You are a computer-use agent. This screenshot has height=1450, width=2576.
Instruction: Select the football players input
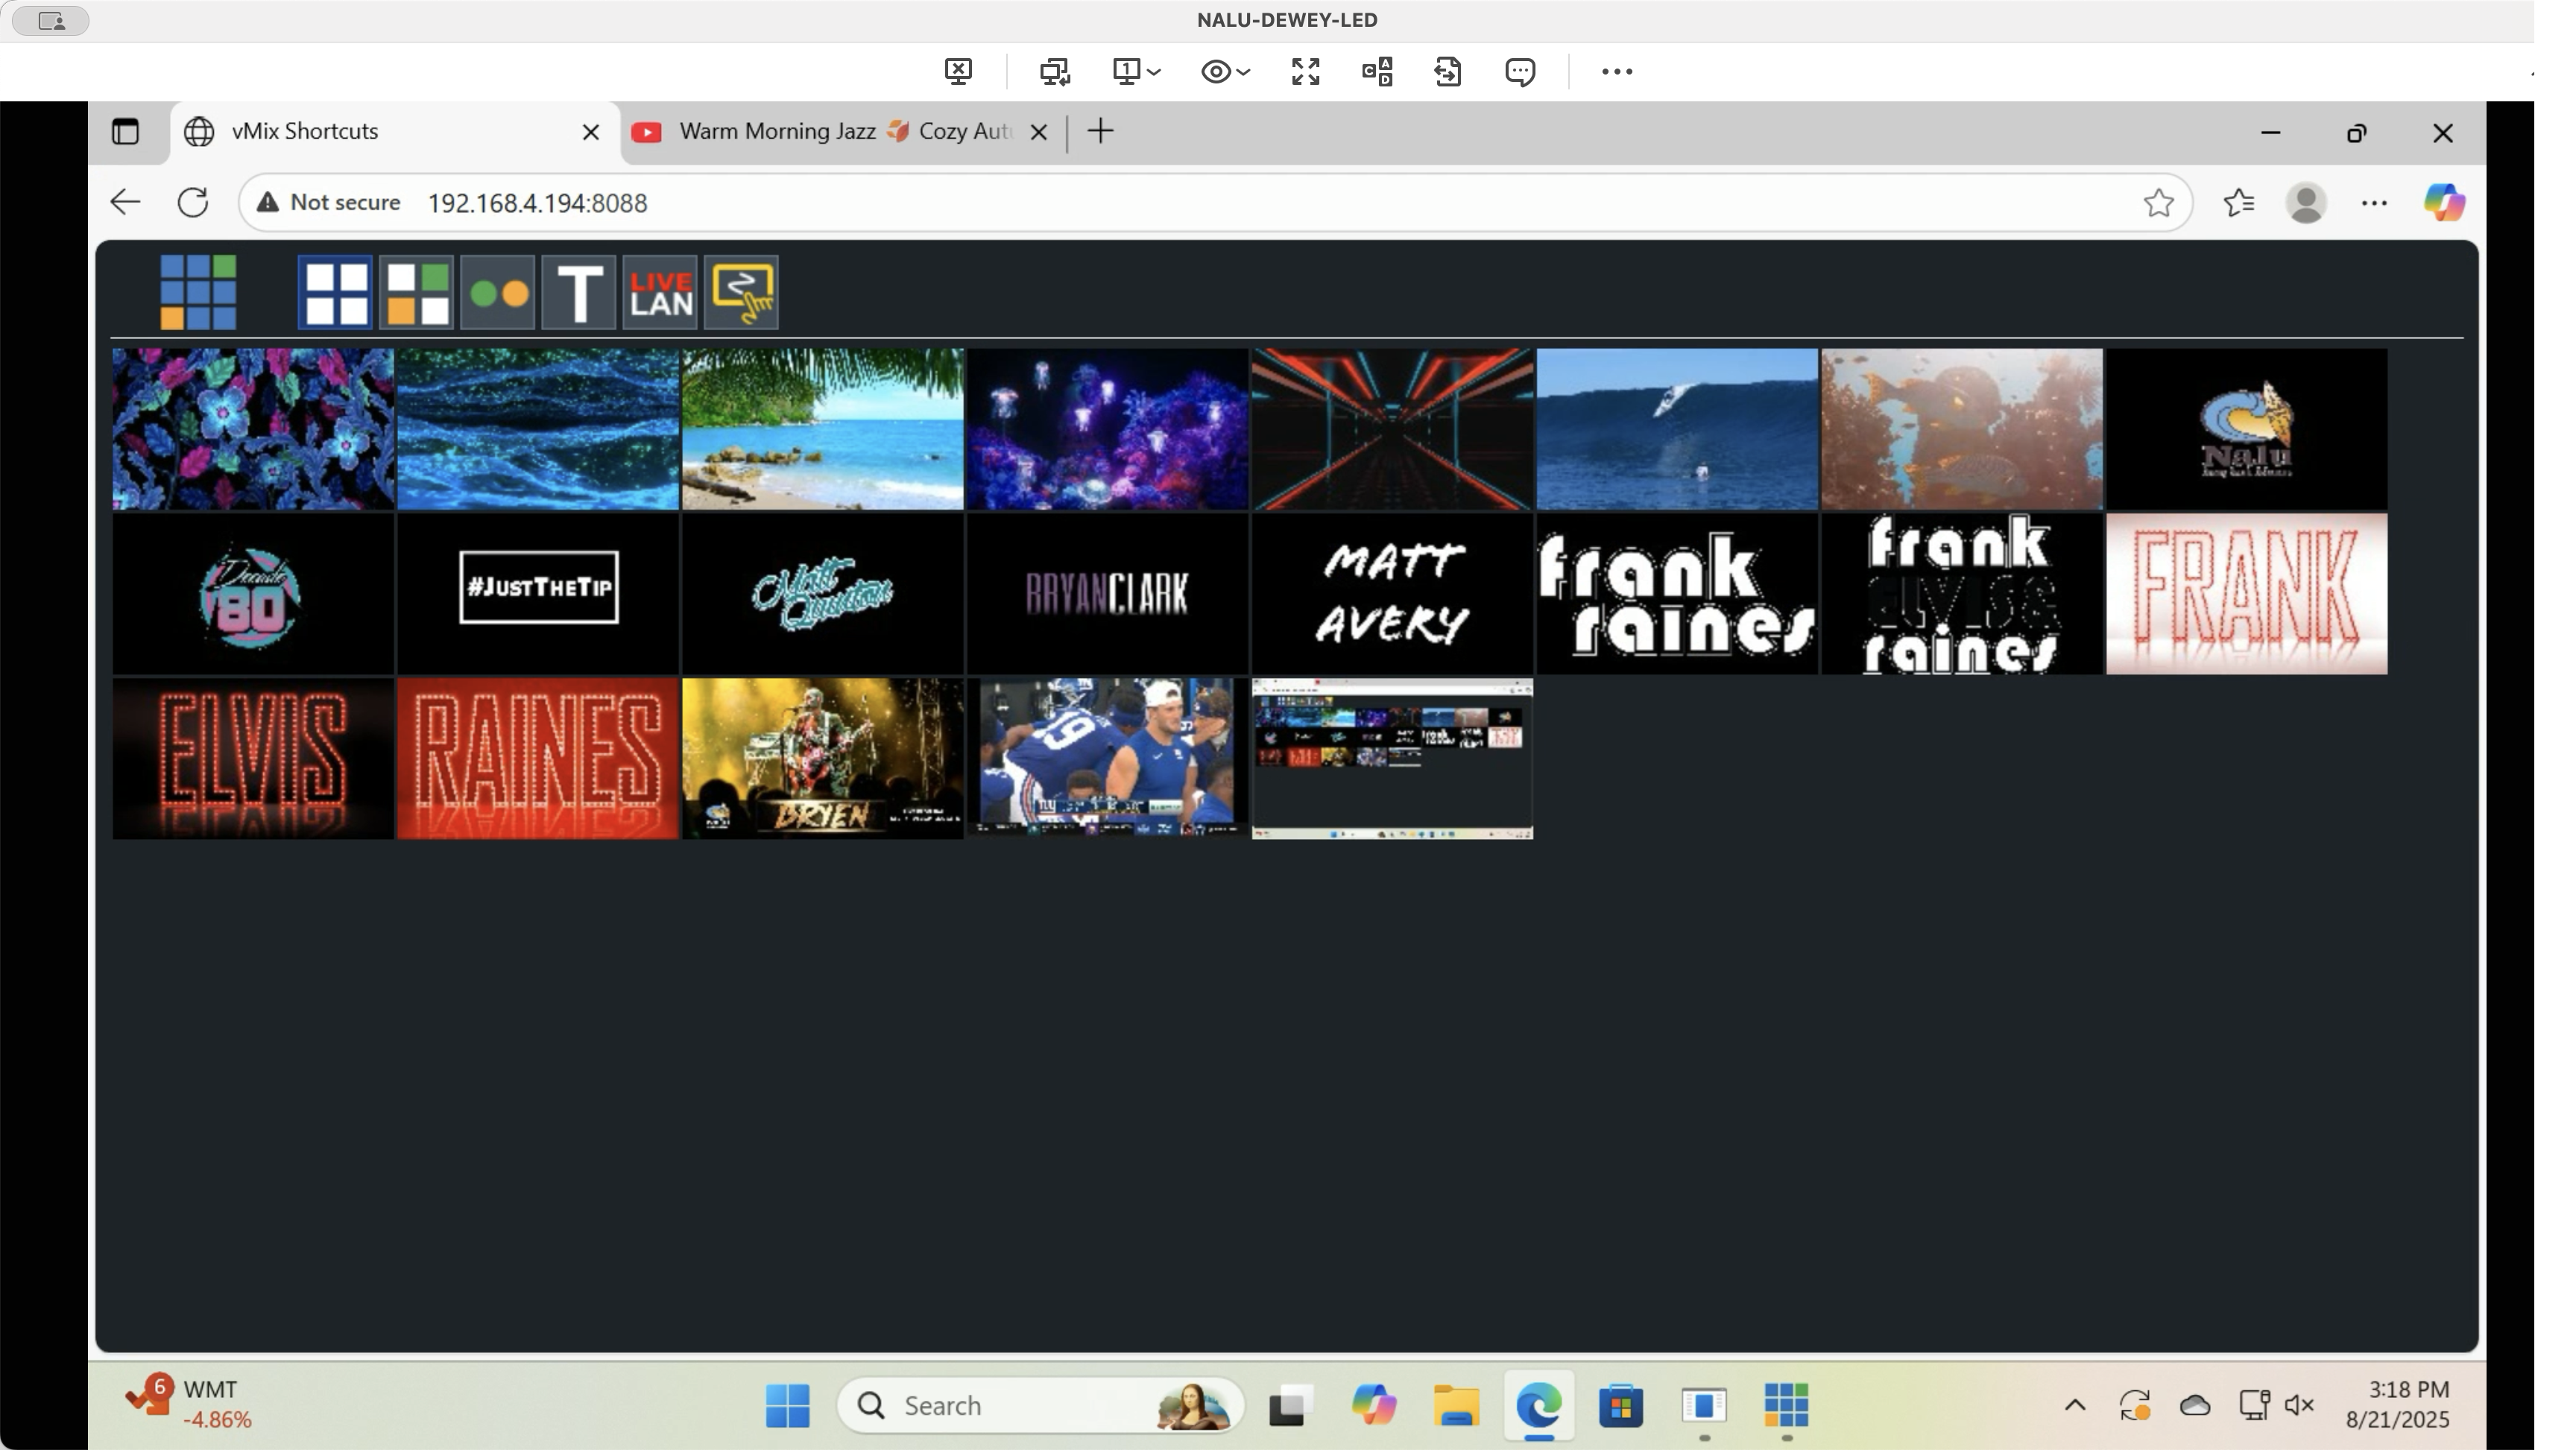point(1107,759)
